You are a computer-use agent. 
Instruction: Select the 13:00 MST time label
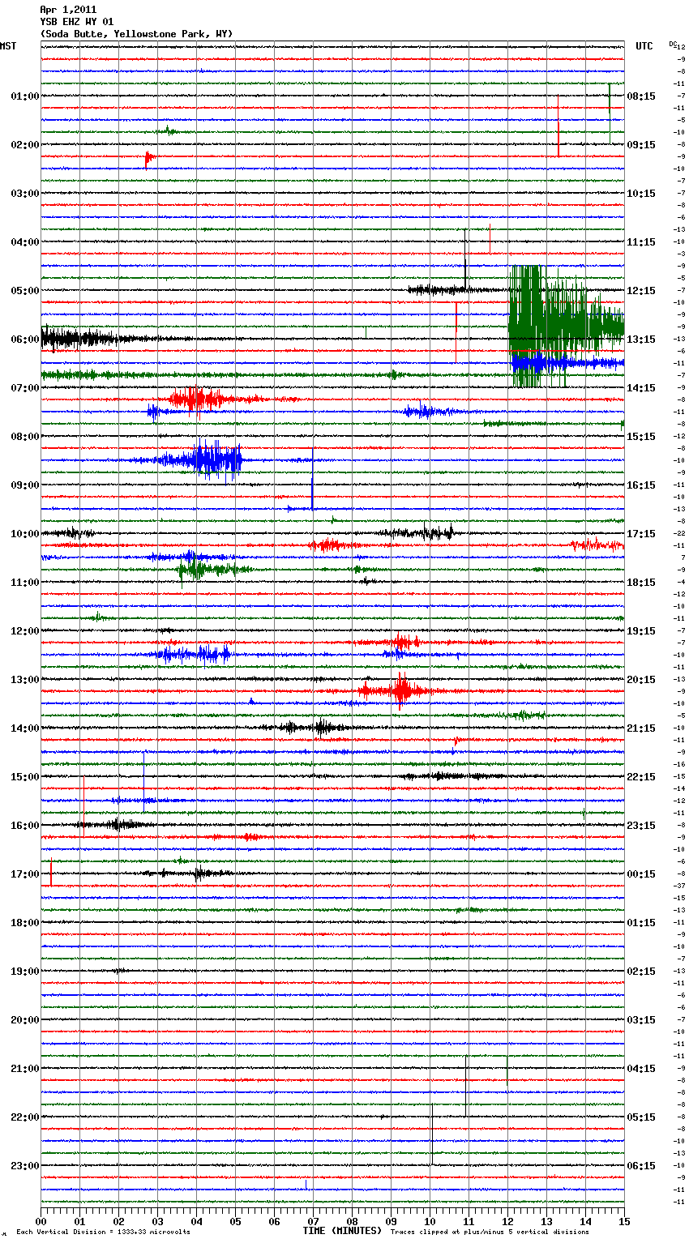[25, 680]
